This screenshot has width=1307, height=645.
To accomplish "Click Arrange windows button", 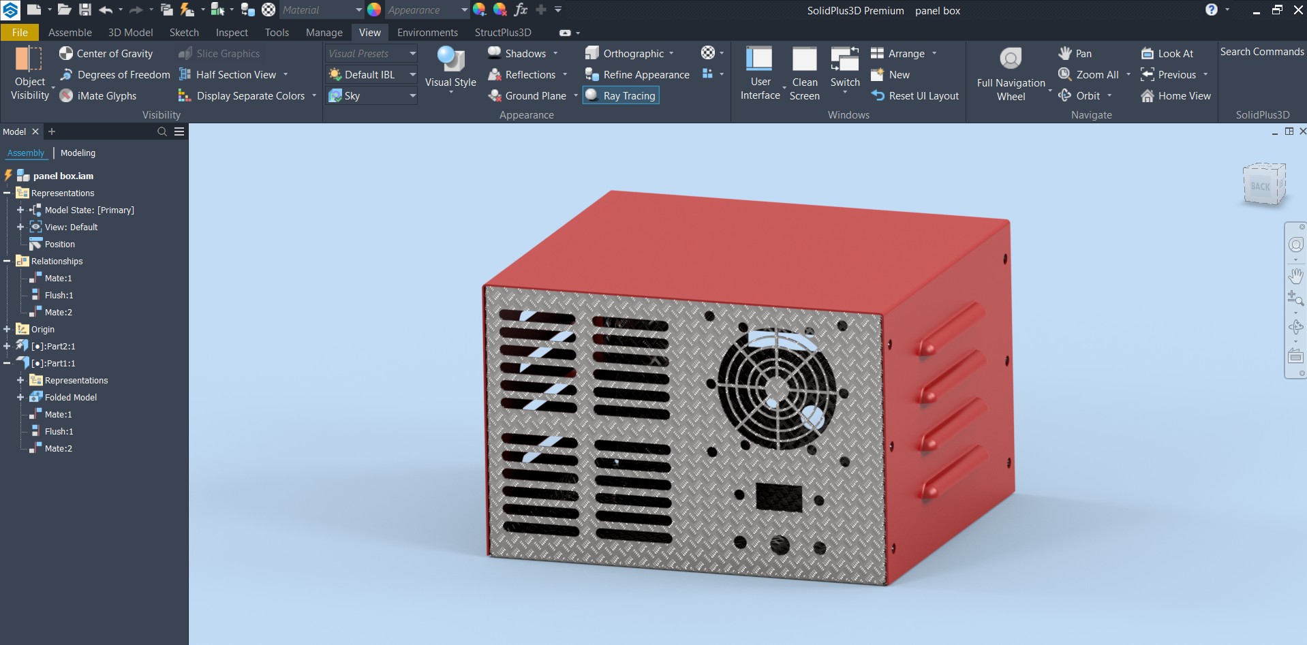I will [898, 54].
